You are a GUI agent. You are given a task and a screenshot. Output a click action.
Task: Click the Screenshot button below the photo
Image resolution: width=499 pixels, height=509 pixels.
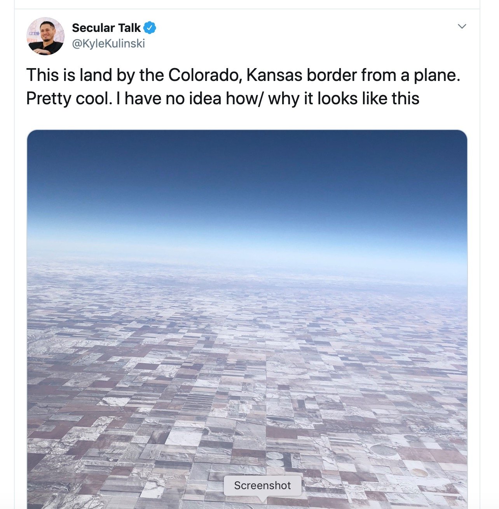(262, 485)
